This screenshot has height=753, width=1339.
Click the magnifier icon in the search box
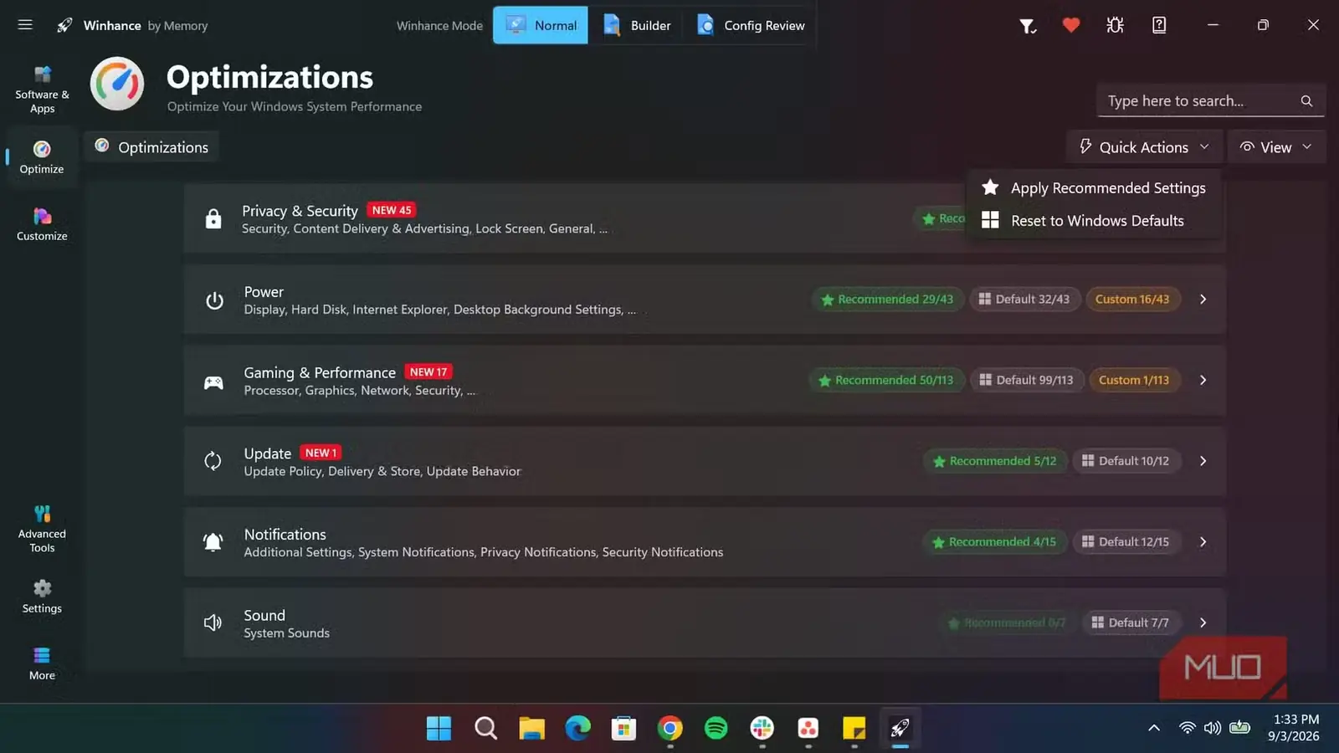1306,101
